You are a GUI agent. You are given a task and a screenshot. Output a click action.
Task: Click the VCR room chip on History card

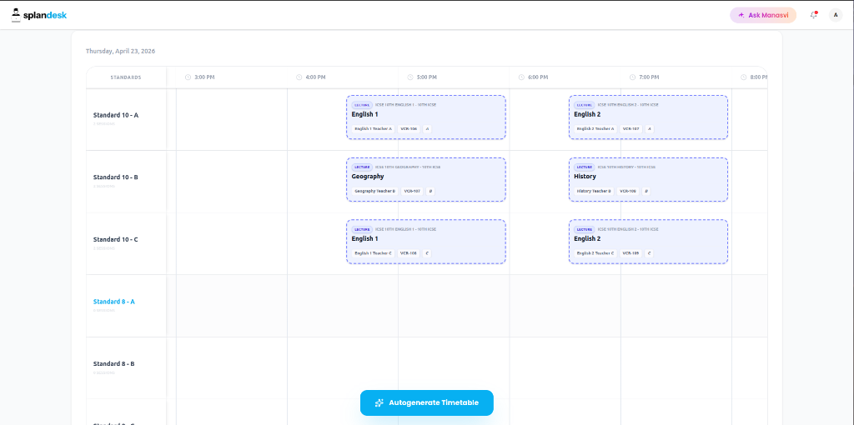click(x=628, y=192)
